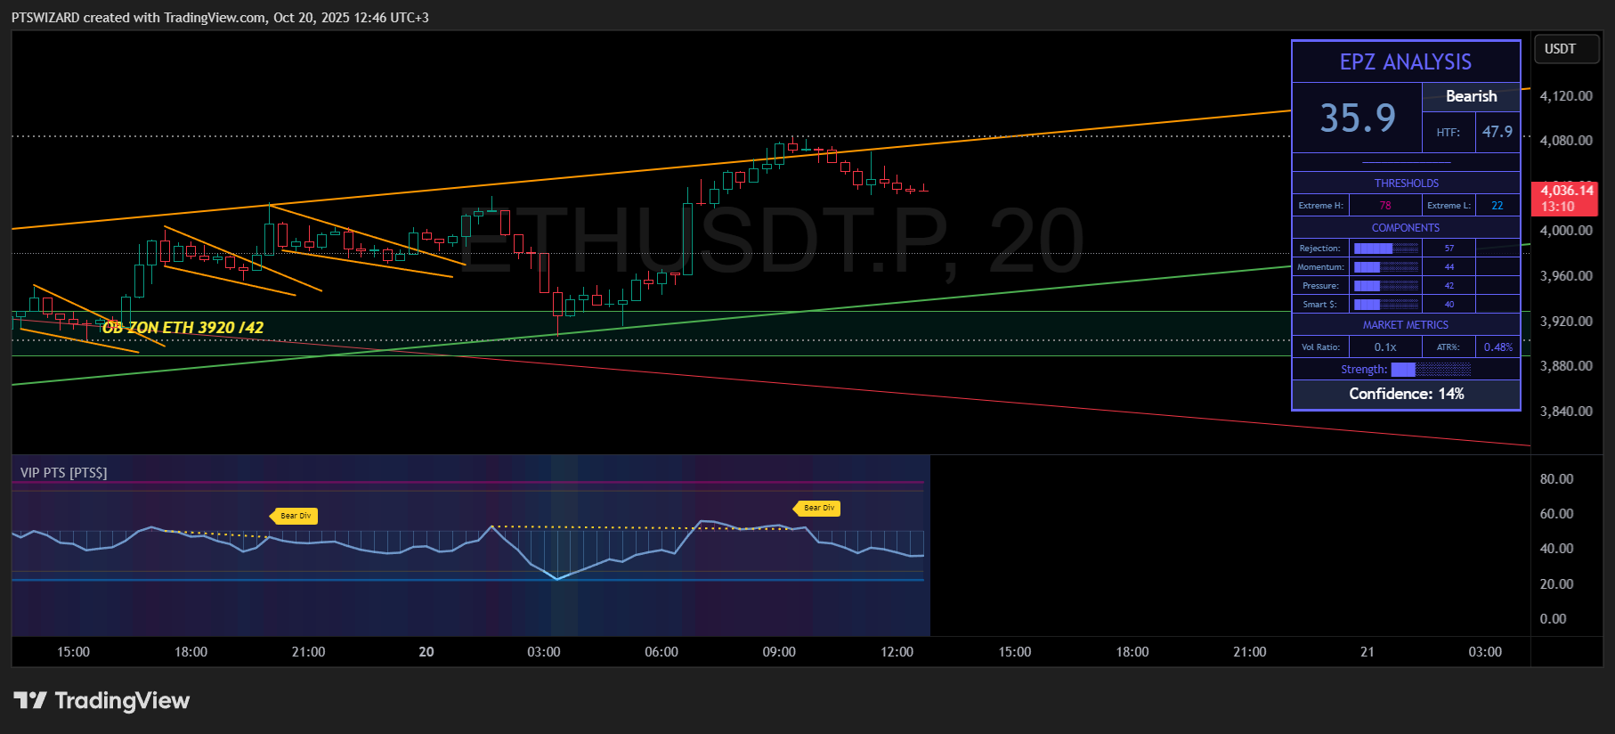The height and width of the screenshot is (734, 1615).
Task: Click the 3,880.00 price axis label
Action: 1566,366
